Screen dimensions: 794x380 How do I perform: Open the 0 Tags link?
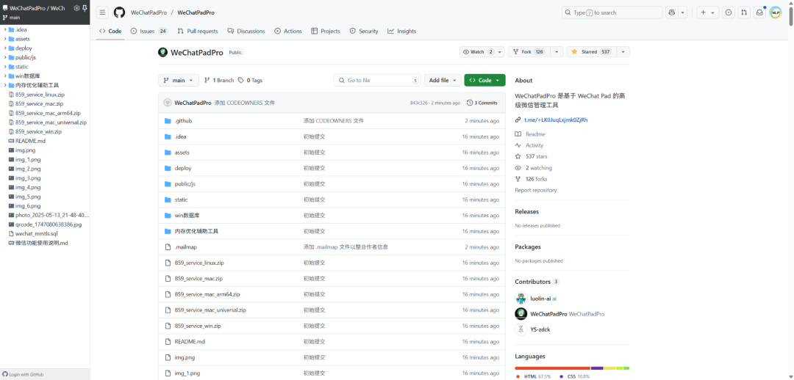click(x=250, y=81)
